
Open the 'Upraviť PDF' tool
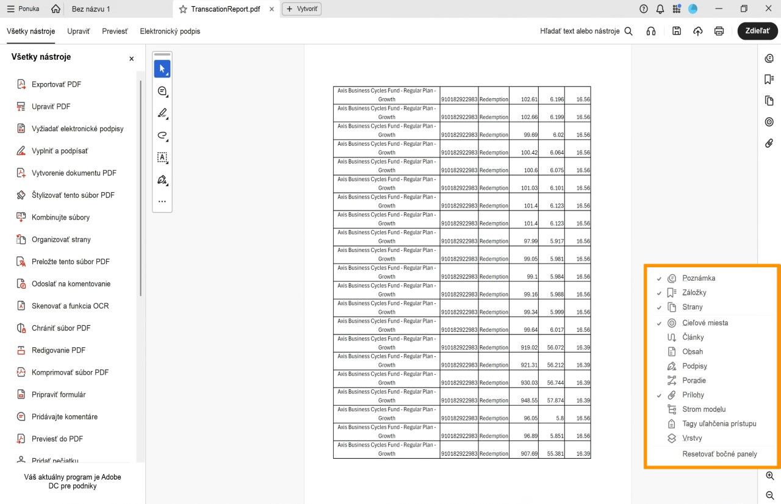pos(43,106)
